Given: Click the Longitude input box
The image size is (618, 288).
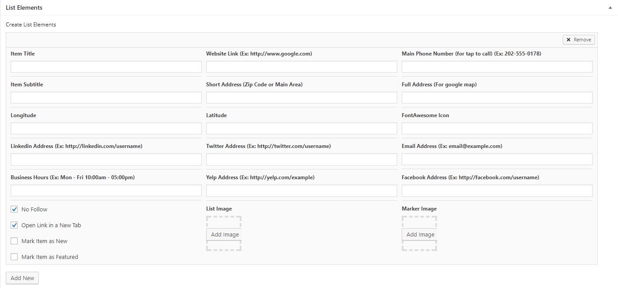Looking at the screenshot, I should pos(106,128).
